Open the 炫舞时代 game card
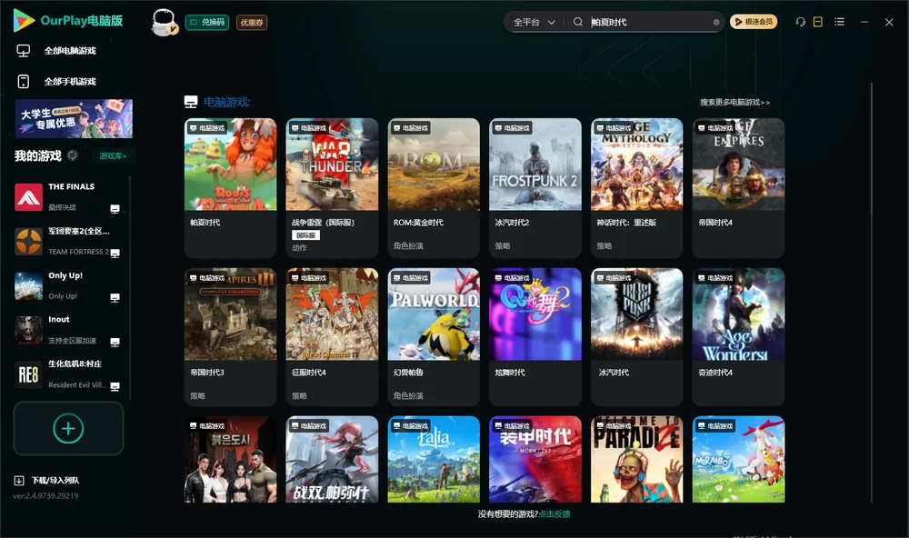909x538 pixels. (x=535, y=337)
